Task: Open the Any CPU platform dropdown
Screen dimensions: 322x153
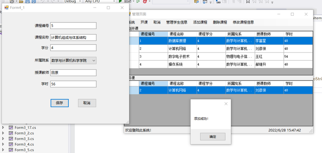Action: [100, 1]
